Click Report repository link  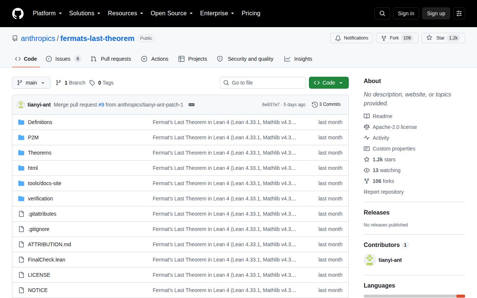coord(384,192)
